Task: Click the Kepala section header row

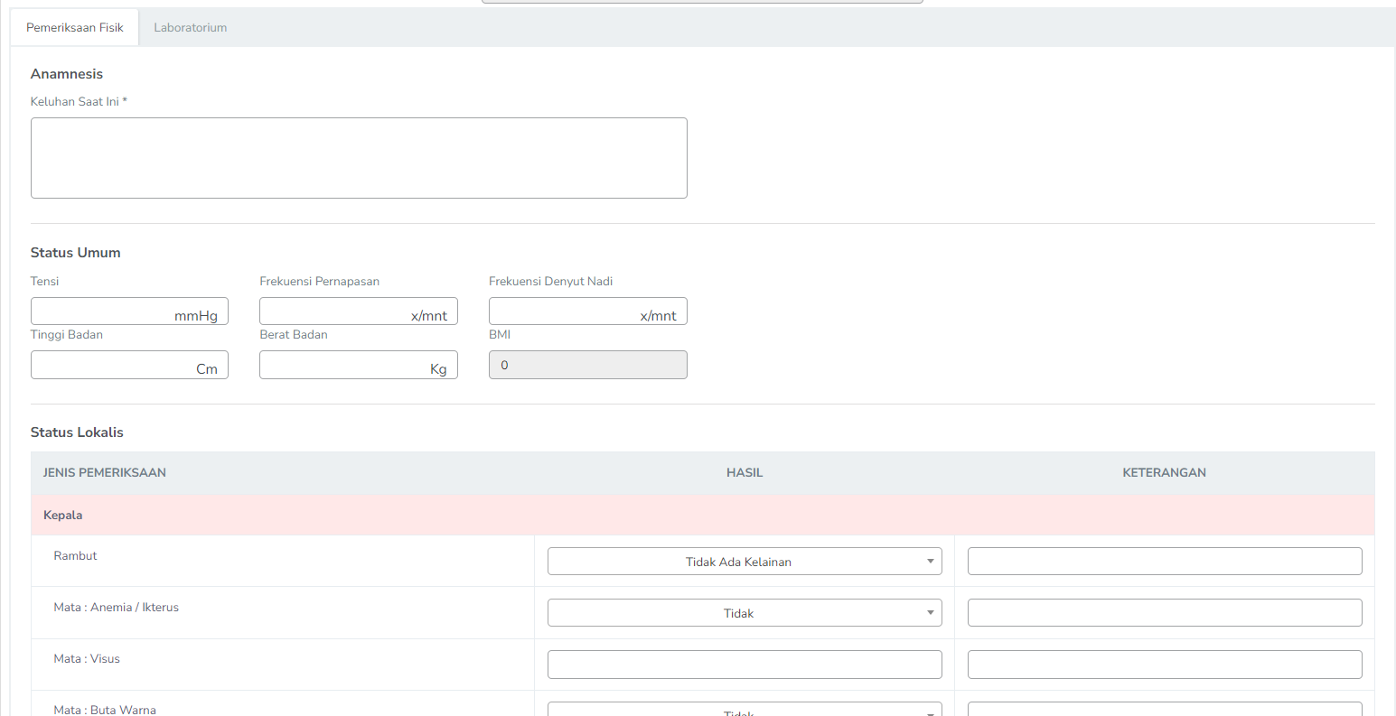Action: coord(702,515)
